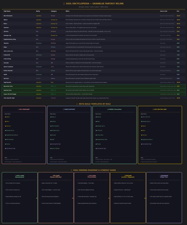
Task: Select the Supplementary Dmg sigil name cell
Action: click(x=9, y=39)
